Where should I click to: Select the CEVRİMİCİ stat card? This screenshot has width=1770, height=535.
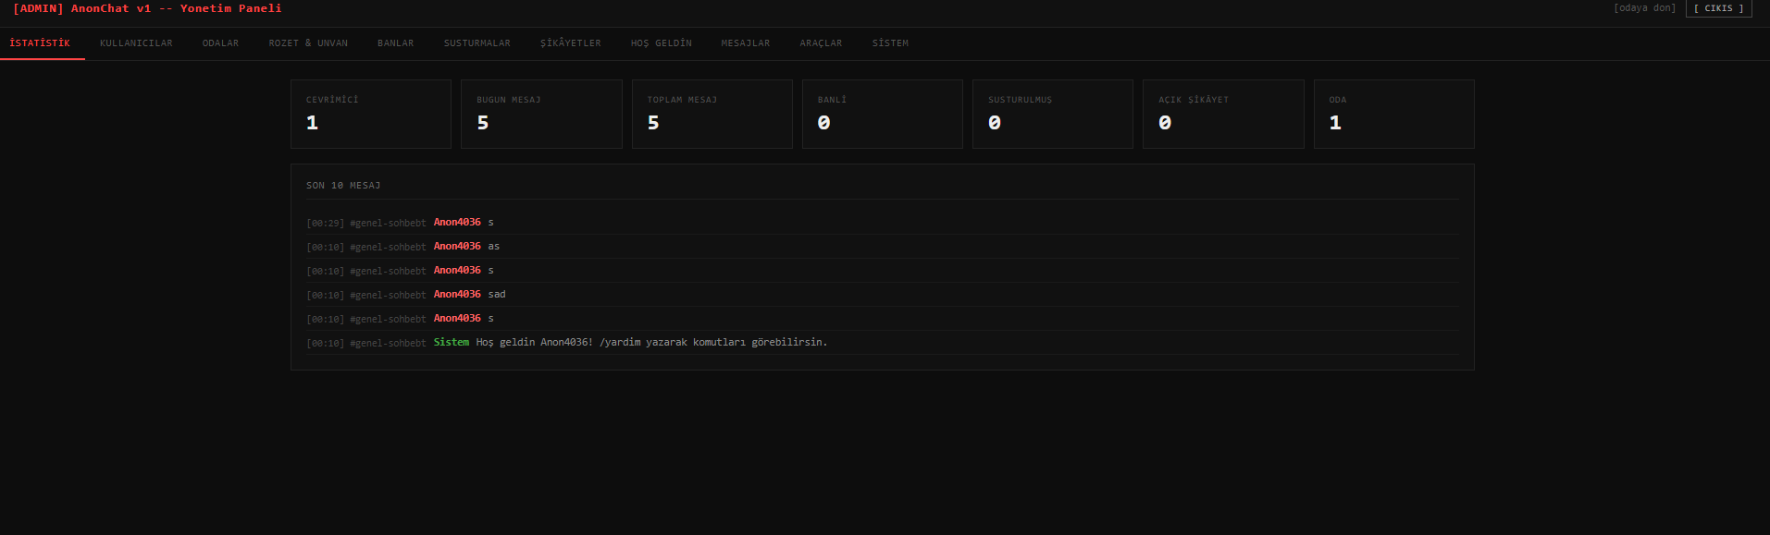(371, 114)
